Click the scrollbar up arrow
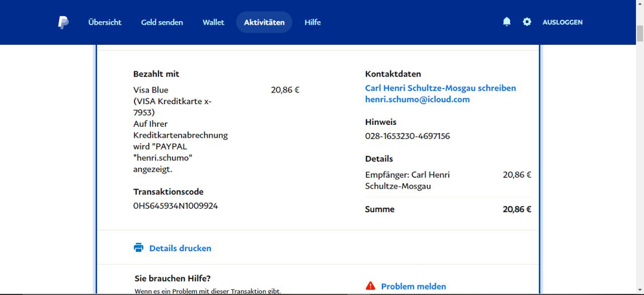Viewport: 644px width, 295px height. pos(639,4)
